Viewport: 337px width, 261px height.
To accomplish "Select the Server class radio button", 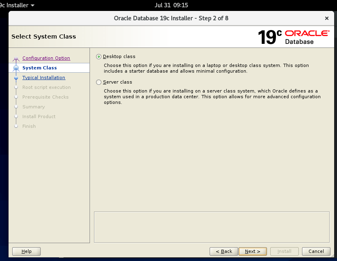I will tap(98, 82).
